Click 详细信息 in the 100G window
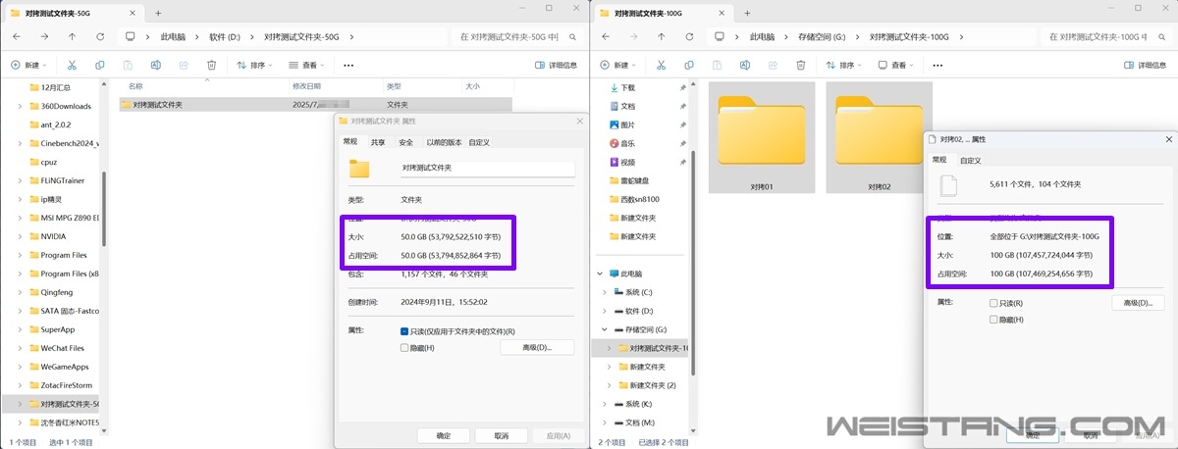The image size is (1178, 449). tap(1145, 66)
